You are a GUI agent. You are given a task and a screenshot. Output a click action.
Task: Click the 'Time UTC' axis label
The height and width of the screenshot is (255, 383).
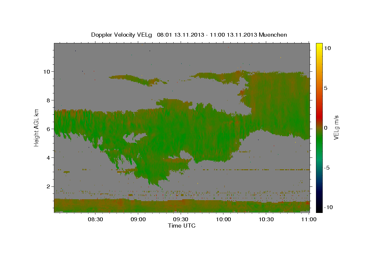pyautogui.click(x=182, y=226)
